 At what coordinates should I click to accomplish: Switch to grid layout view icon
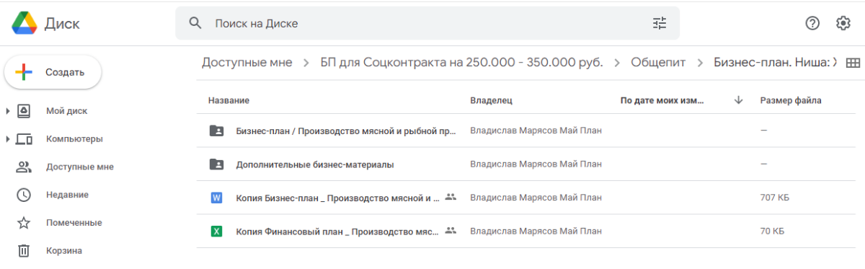coord(853,63)
